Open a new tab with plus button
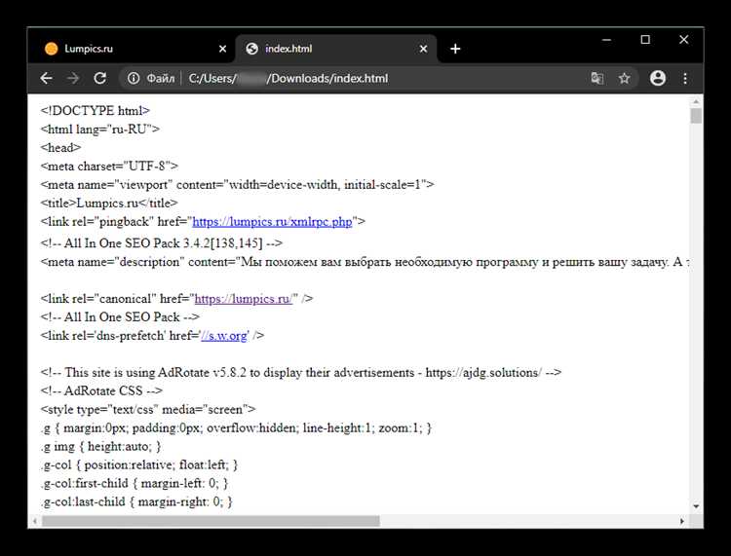The height and width of the screenshot is (556, 731). coord(455,49)
